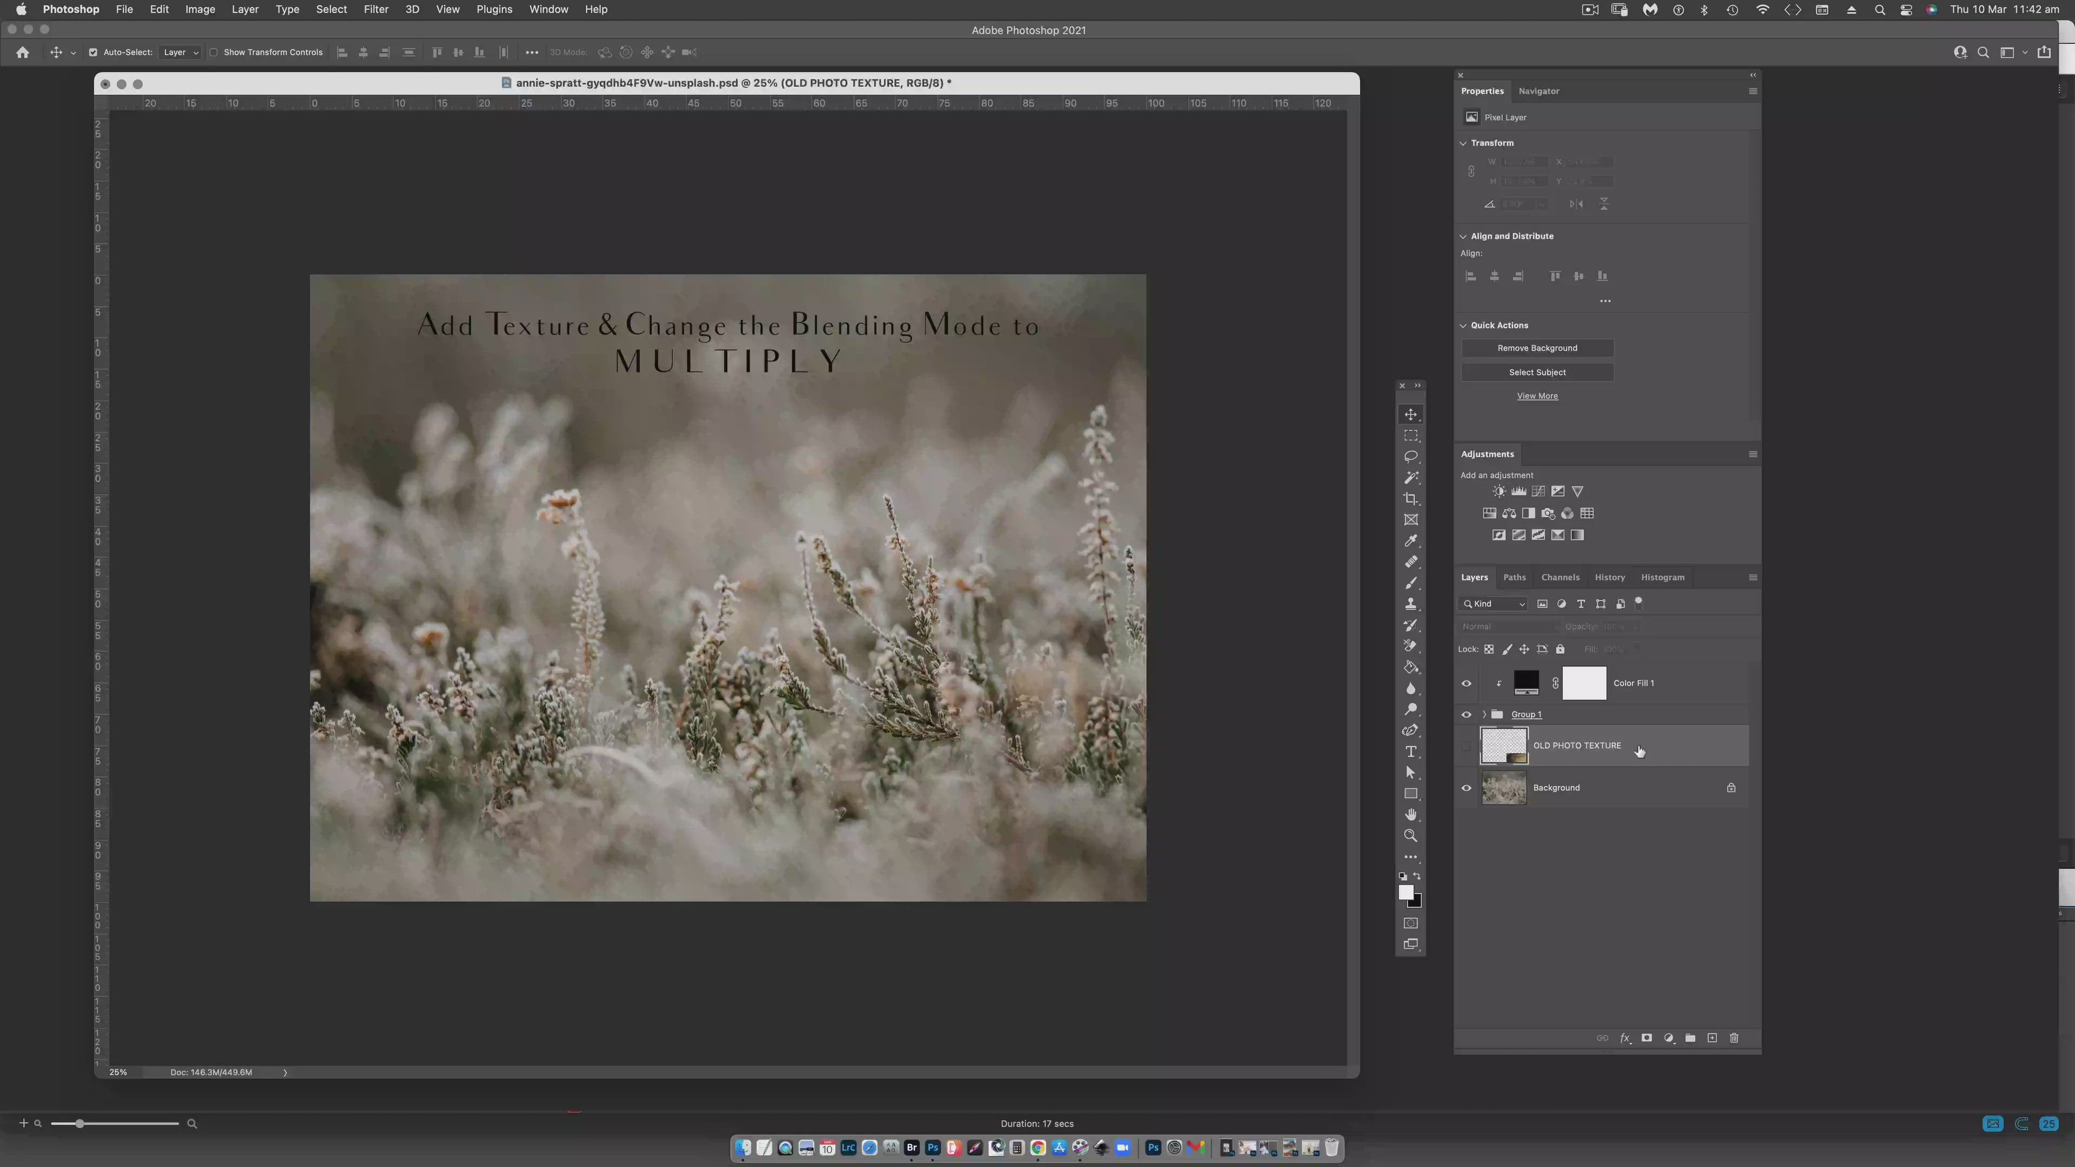This screenshot has width=2075, height=1167.
Task: Click the delete layer trash icon
Action: 1734,1038
